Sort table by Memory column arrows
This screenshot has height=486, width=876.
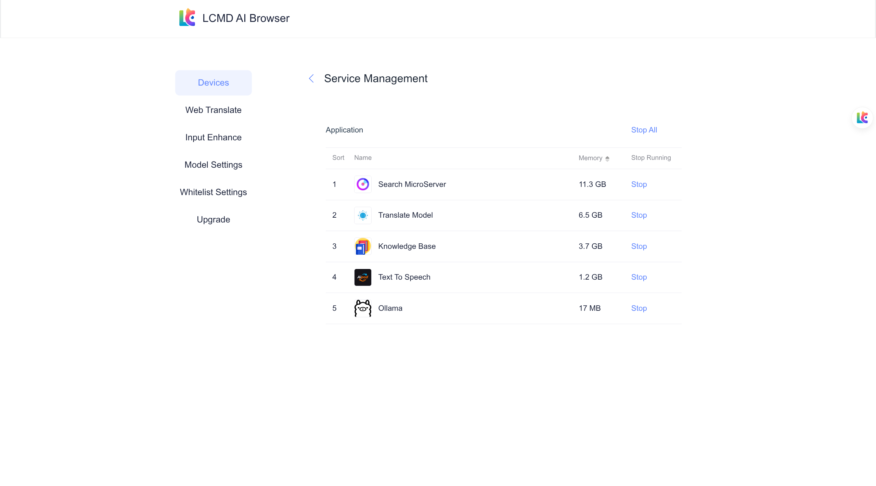[607, 158]
